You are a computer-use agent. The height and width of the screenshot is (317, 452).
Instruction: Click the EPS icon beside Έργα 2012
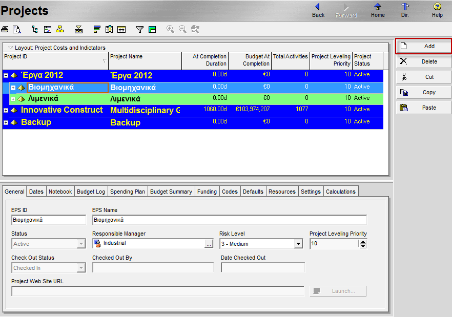[14, 75]
